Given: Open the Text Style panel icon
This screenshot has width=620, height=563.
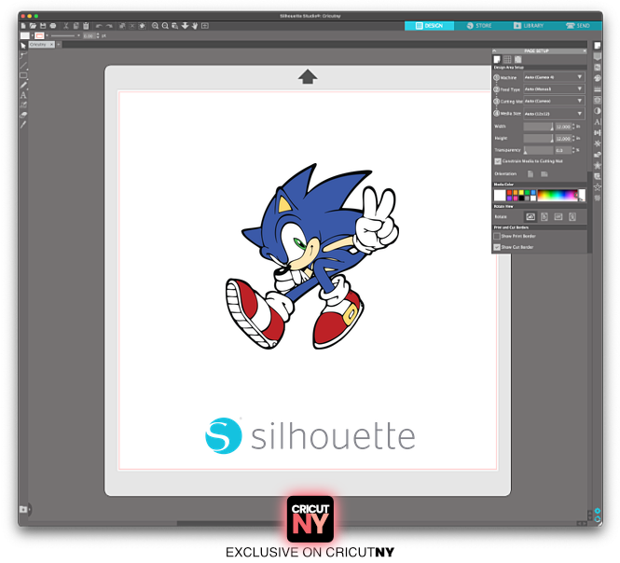Looking at the screenshot, I should point(597,122).
